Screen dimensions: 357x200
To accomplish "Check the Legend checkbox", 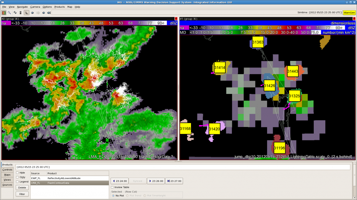I will point(17,182).
